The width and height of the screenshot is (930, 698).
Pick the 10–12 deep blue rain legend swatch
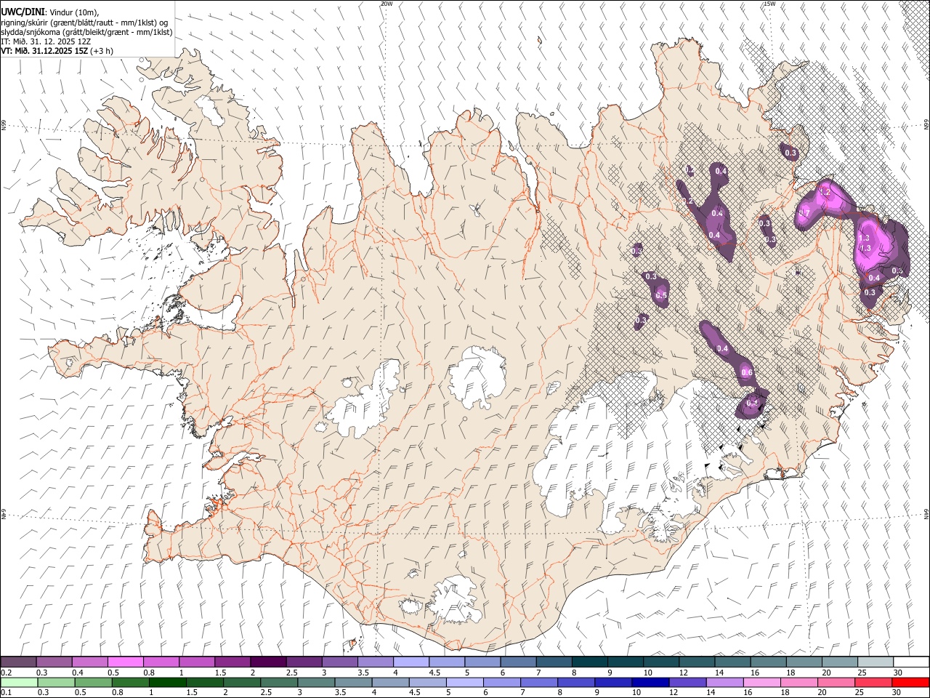pyautogui.click(x=650, y=682)
